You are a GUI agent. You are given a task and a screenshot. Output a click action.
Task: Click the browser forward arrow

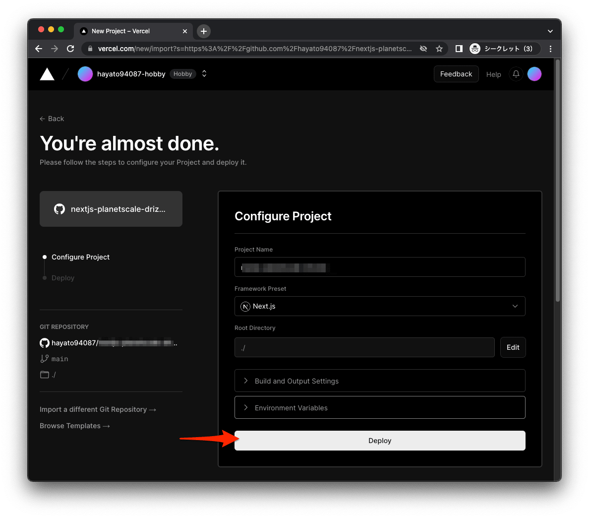tap(55, 49)
